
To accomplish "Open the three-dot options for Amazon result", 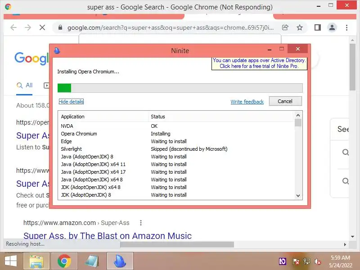I will [141, 223].
